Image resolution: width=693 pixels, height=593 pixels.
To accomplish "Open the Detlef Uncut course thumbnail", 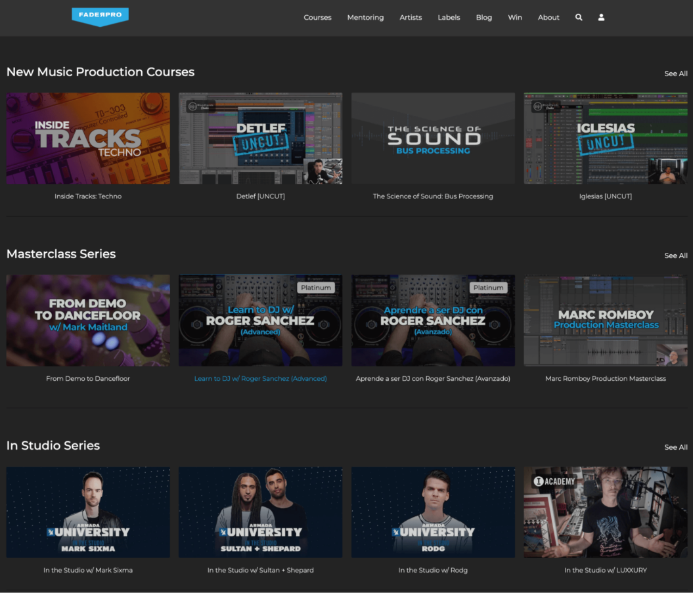I will click(260, 139).
